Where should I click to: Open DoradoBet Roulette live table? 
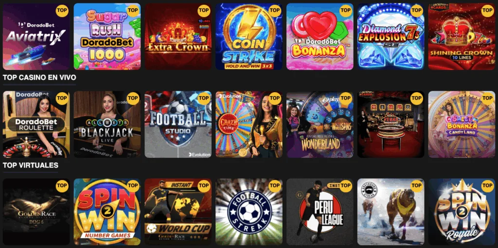click(x=36, y=124)
